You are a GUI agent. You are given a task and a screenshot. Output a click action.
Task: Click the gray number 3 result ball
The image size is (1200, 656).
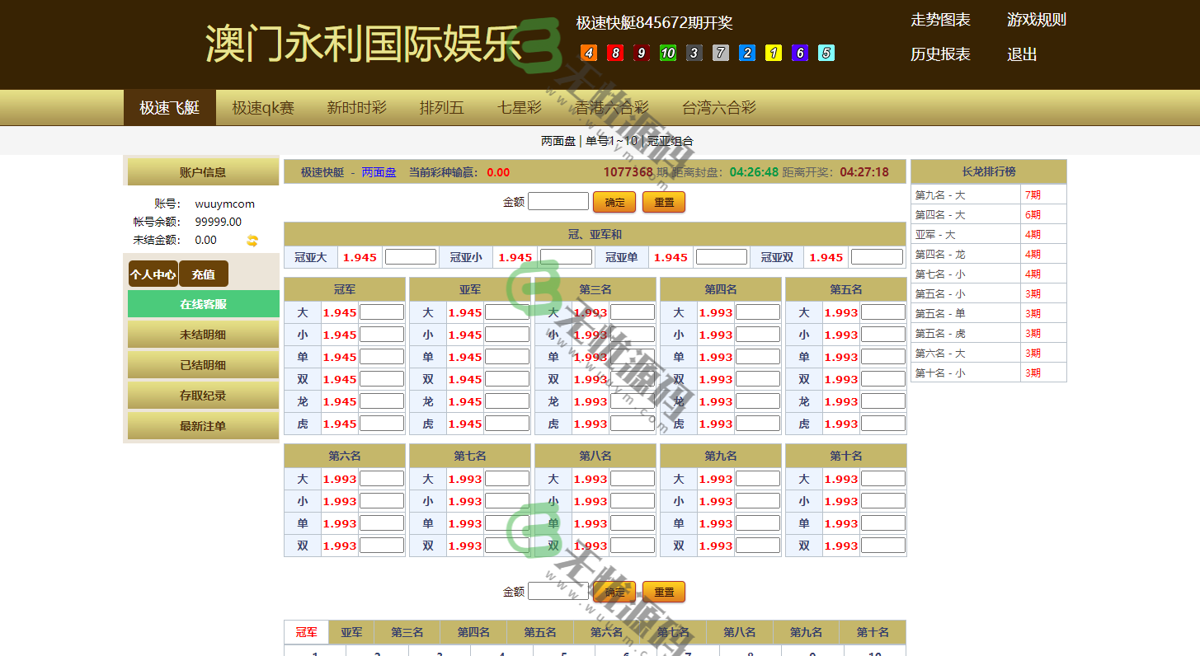point(694,53)
